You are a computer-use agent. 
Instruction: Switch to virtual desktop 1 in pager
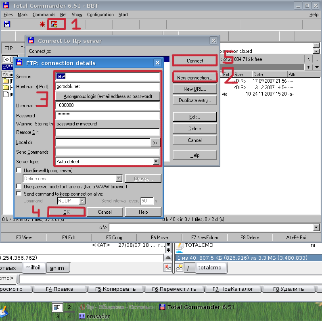[x=57, y=307]
